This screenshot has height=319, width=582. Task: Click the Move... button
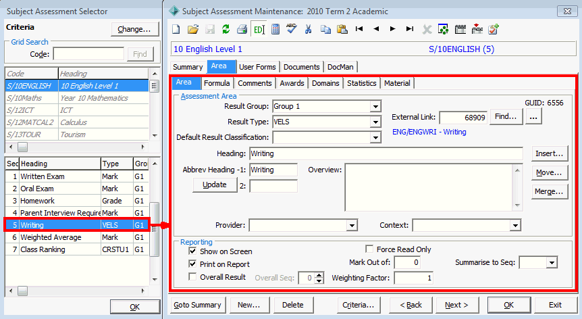550,173
